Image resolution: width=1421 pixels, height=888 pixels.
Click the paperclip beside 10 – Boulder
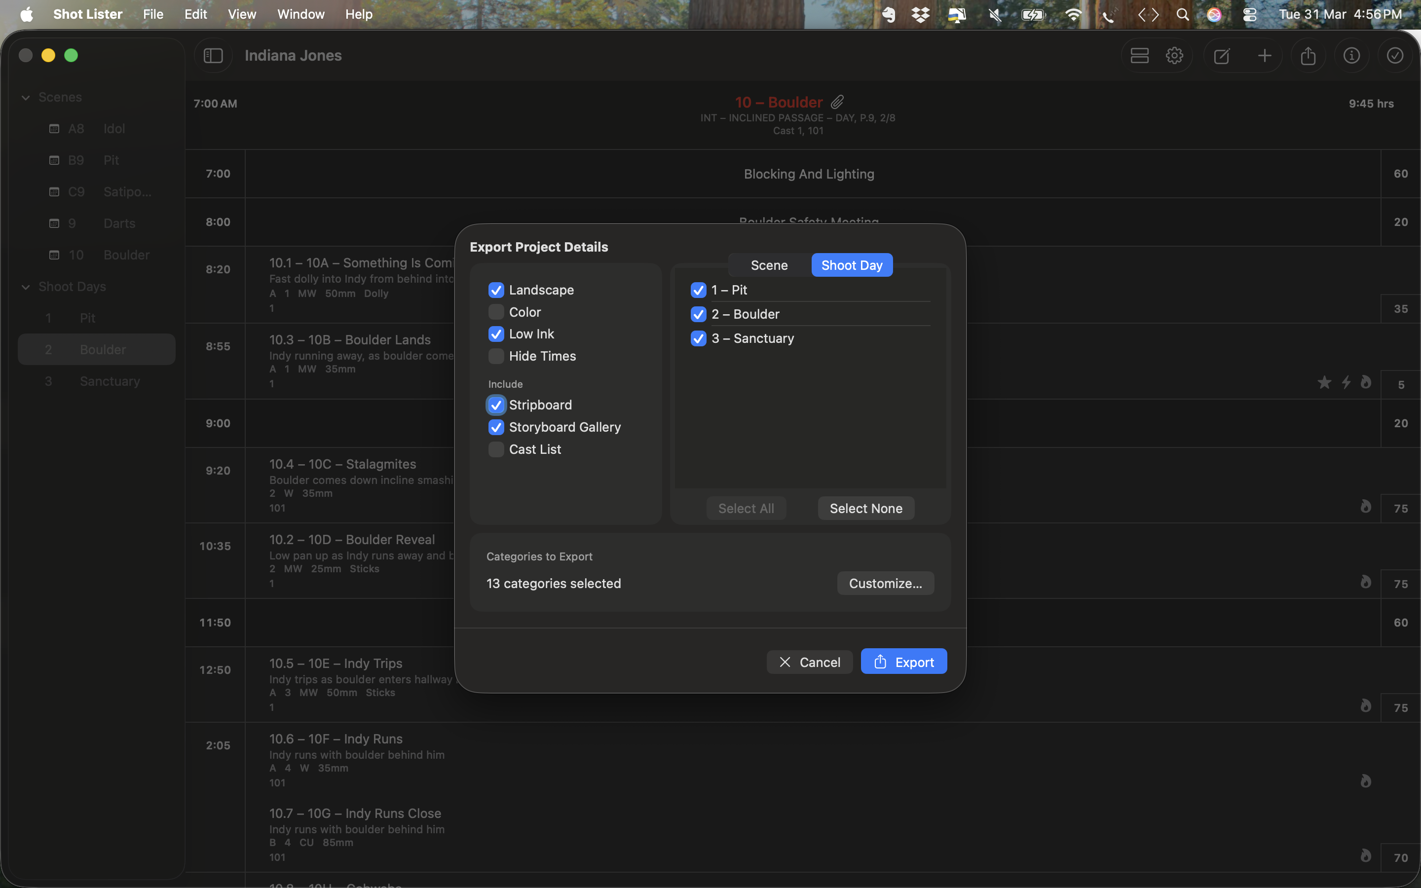[837, 102]
